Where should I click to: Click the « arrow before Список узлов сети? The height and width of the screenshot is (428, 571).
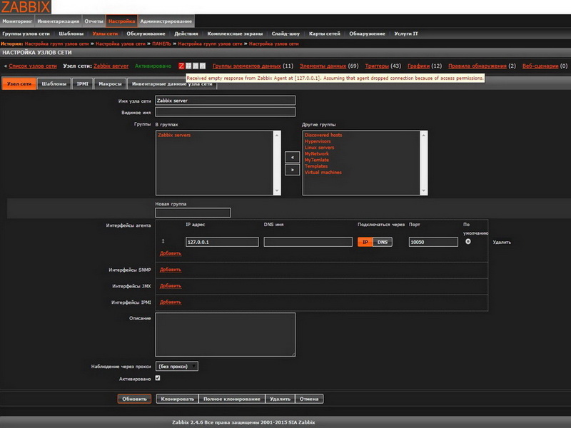point(6,66)
